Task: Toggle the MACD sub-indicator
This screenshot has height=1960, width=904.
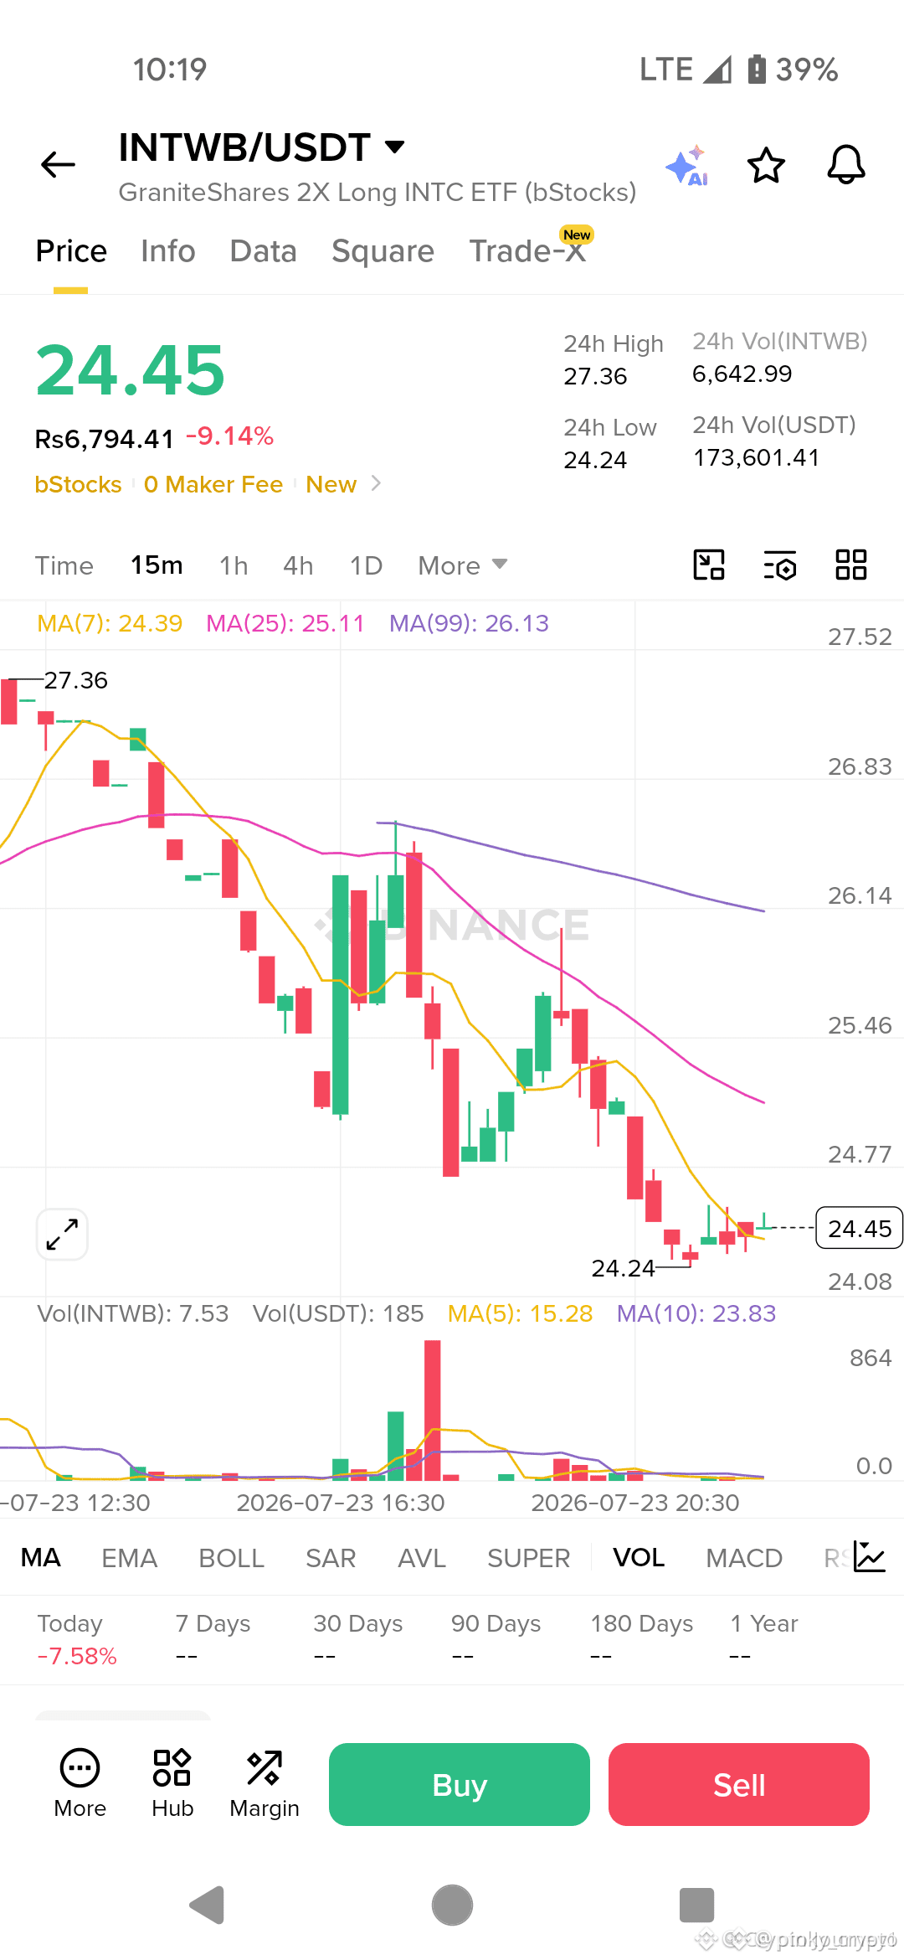Action: click(744, 1557)
